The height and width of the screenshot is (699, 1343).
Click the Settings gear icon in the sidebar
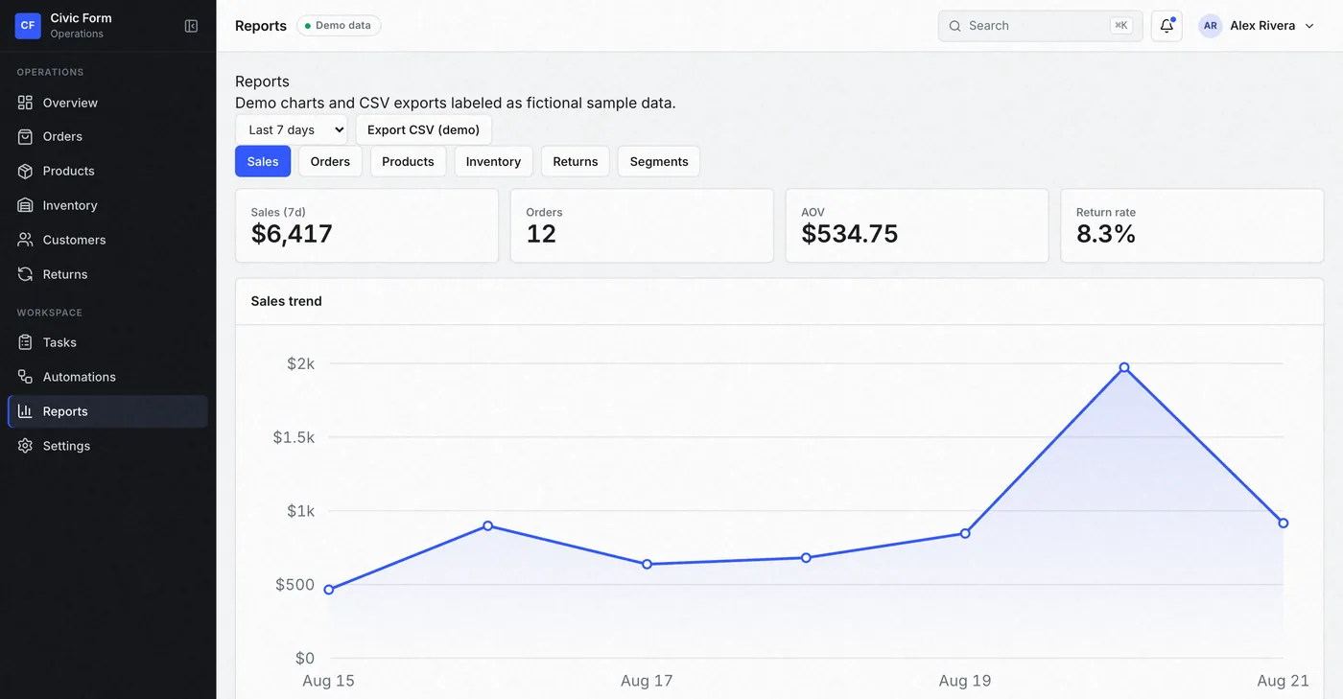click(x=25, y=446)
